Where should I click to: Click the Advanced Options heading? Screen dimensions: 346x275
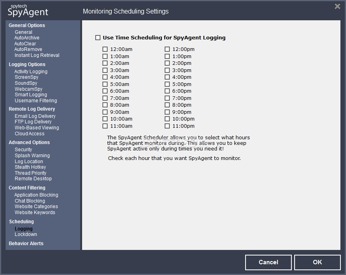pos(29,142)
